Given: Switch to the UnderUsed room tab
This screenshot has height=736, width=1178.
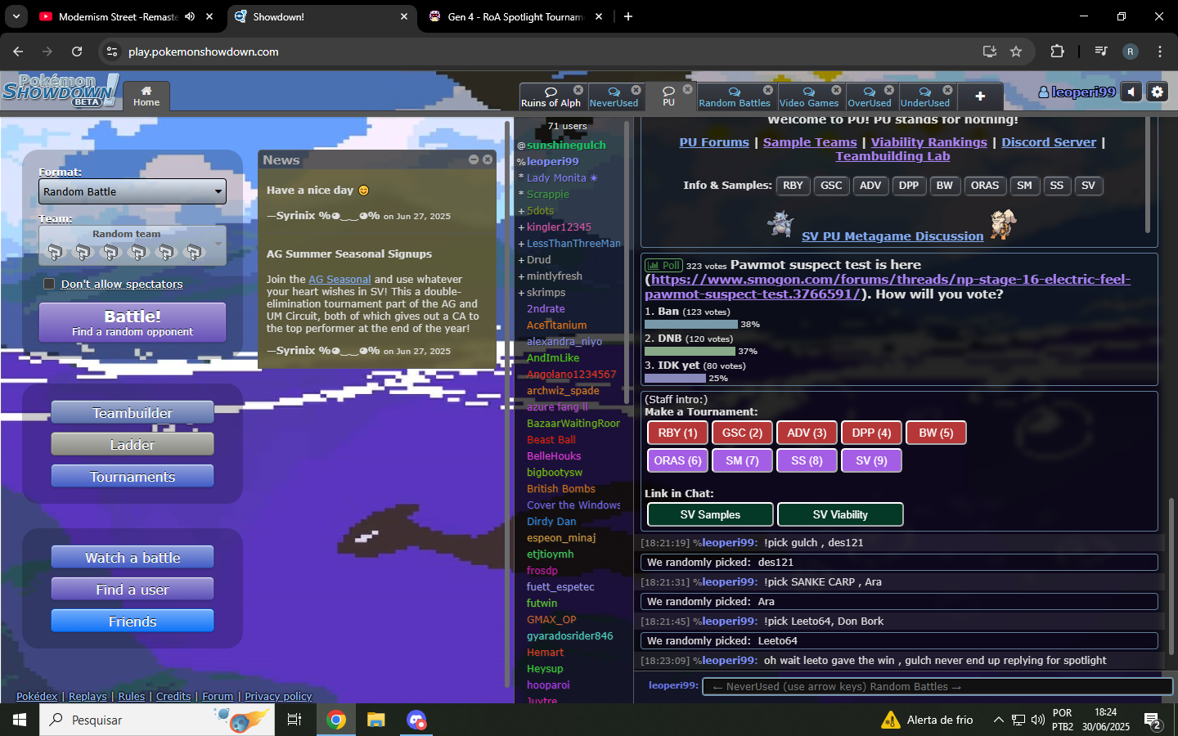Looking at the screenshot, I should (x=925, y=97).
